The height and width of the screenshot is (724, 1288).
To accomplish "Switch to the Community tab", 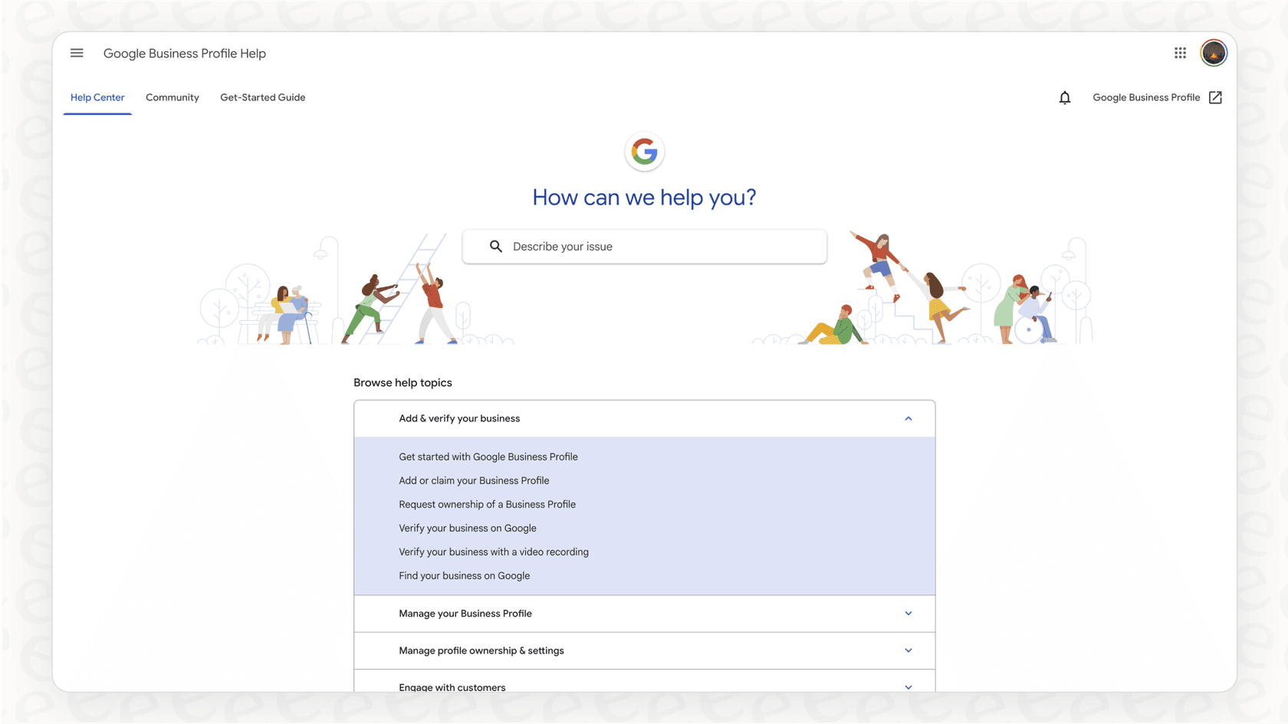I will coord(172,97).
